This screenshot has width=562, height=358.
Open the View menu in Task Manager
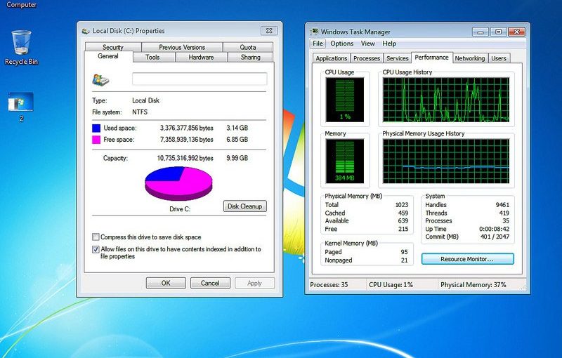click(367, 44)
